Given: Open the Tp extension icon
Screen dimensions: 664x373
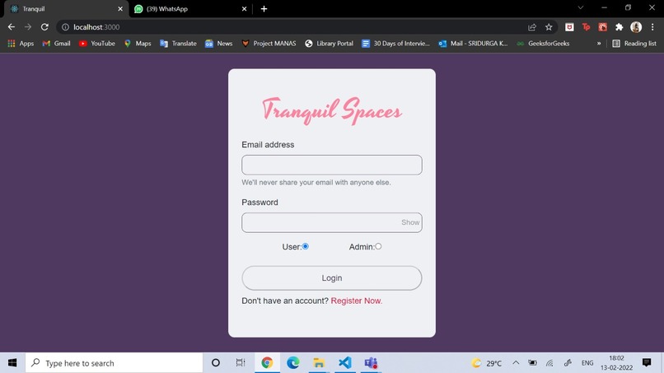Looking at the screenshot, I should click(x=586, y=27).
